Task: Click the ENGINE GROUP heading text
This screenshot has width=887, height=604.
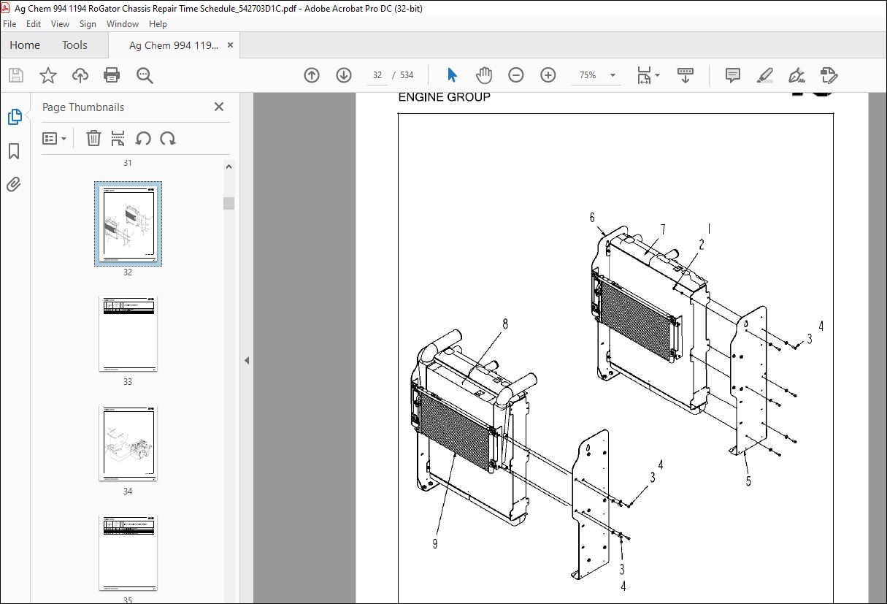Action: 444,97
